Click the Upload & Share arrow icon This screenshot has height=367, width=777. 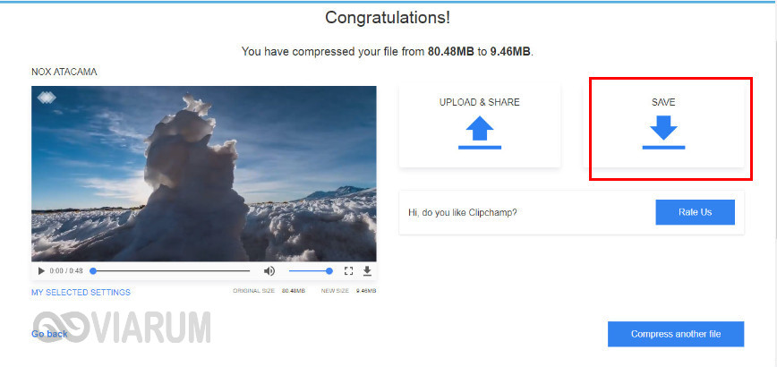click(x=480, y=132)
